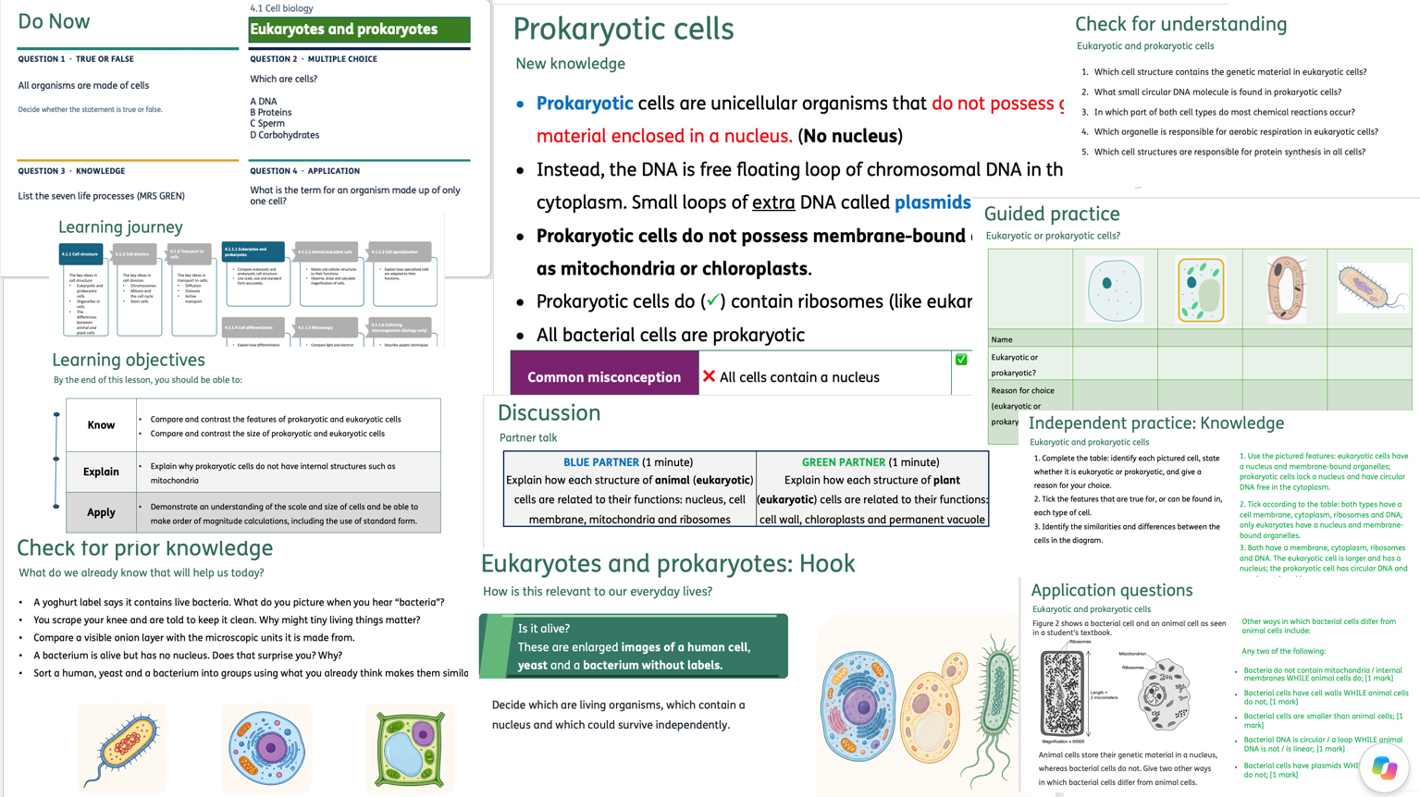Click the pink yeast cell in the Guided practice table
This screenshot has height=797, width=1420.
[1286, 288]
